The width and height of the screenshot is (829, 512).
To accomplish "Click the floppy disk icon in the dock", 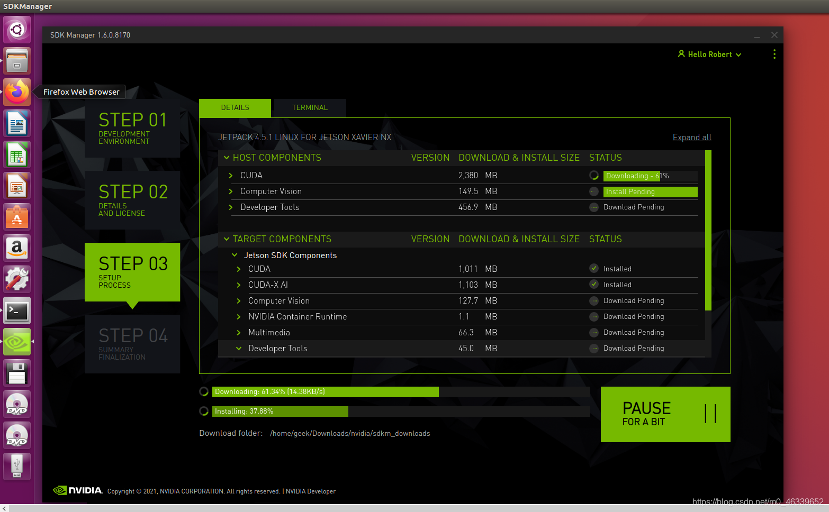I will tap(17, 373).
